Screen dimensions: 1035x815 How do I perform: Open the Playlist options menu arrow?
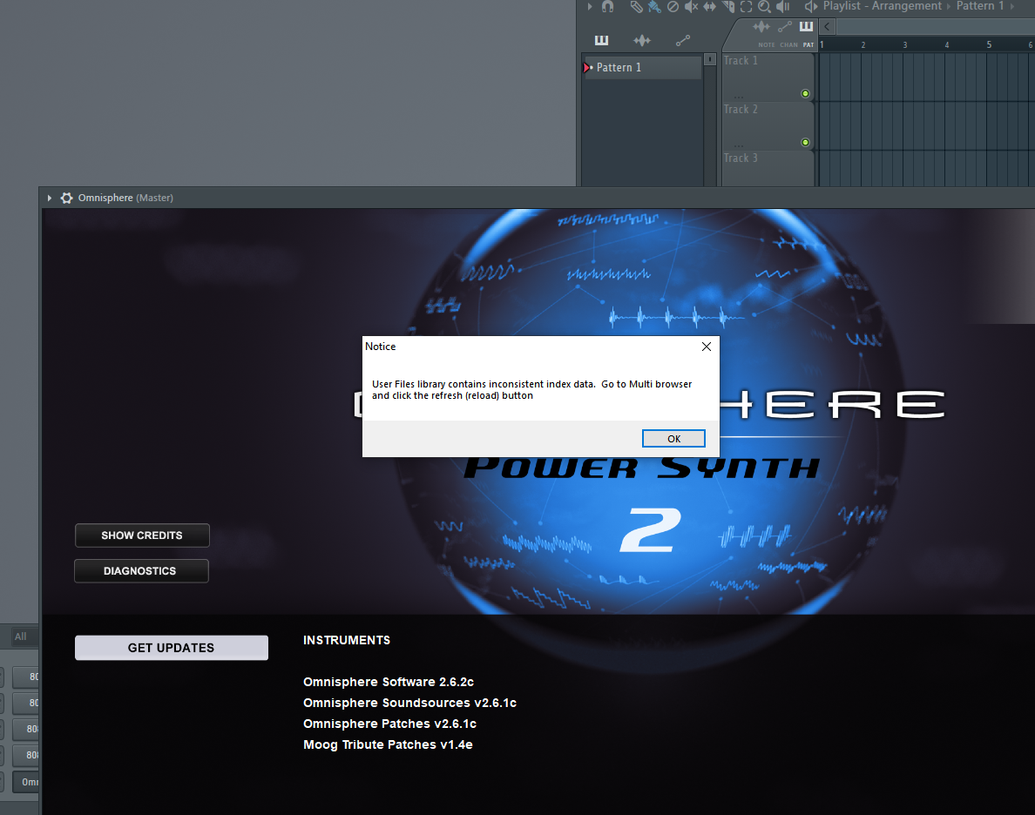point(590,7)
